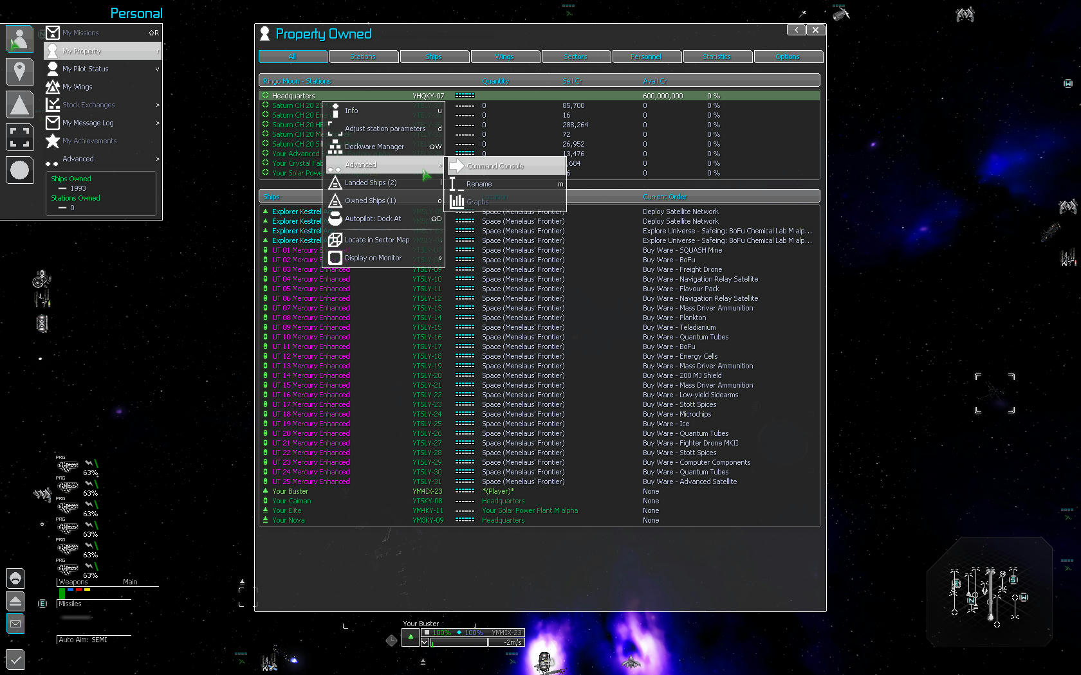Switch to the Stations tab

coord(364,57)
